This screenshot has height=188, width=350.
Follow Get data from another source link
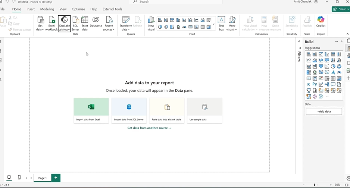(149, 128)
